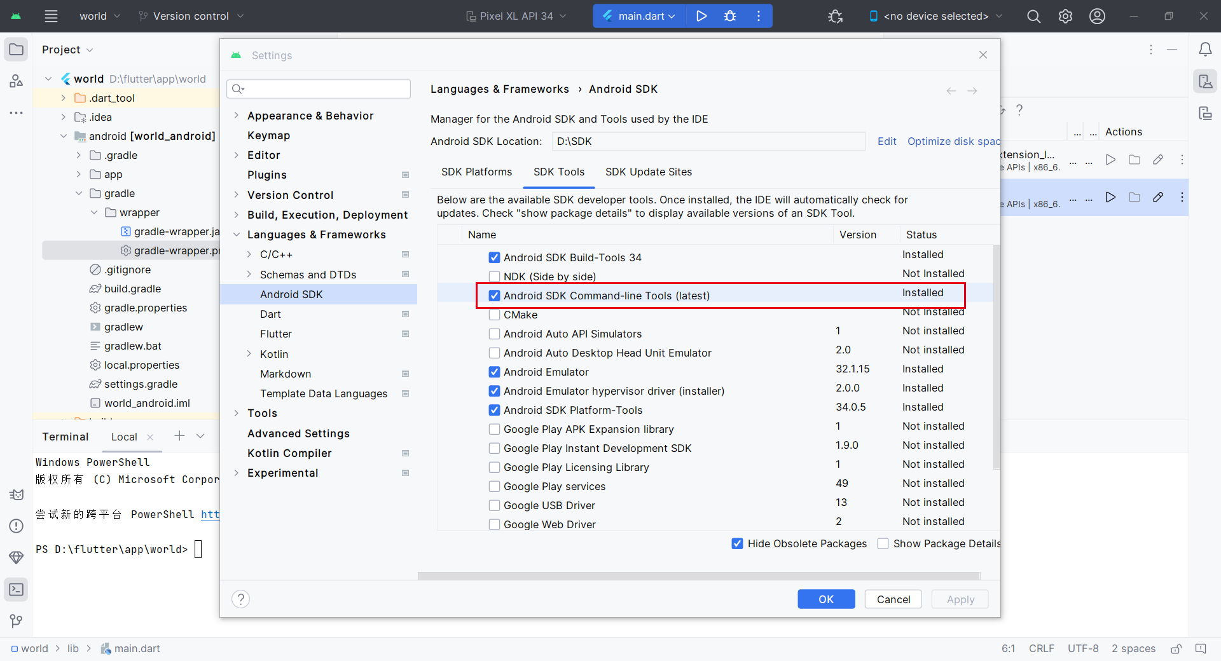Click OK in Settings dialog
This screenshot has height=661, width=1221.
point(826,599)
